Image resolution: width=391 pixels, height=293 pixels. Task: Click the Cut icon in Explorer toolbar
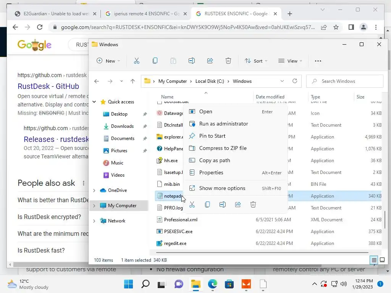[x=136, y=61]
